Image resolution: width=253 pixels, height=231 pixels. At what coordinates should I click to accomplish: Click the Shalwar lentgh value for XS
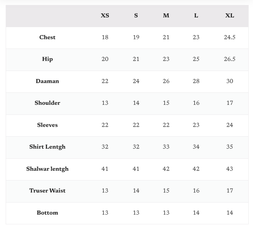tap(105, 169)
